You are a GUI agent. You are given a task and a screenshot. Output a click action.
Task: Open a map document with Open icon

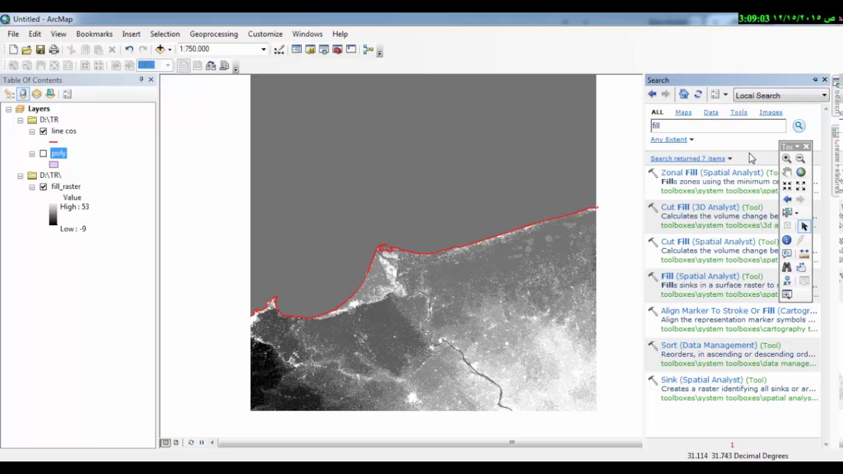(x=26, y=49)
